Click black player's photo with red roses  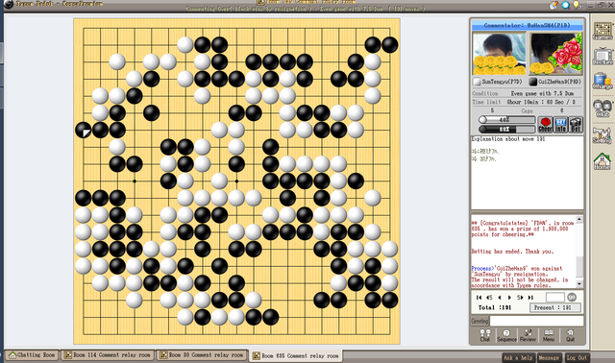pyautogui.click(x=555, y=54)
